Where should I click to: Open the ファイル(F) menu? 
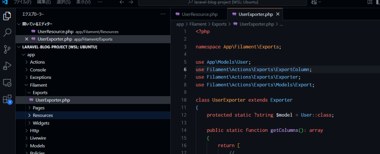[x=23, y=2]
